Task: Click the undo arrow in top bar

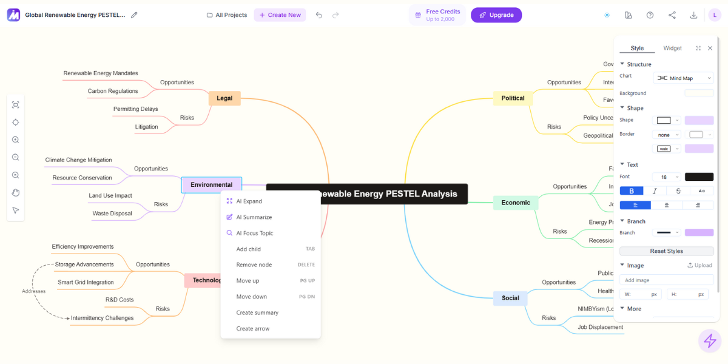Action: tap(319, 15)
